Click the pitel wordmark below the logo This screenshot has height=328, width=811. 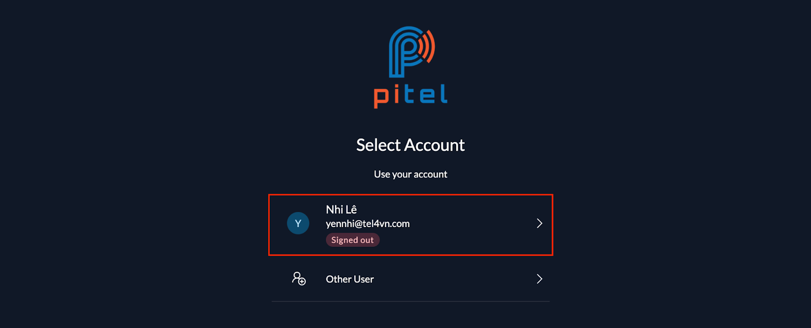(x=411, y=96)
